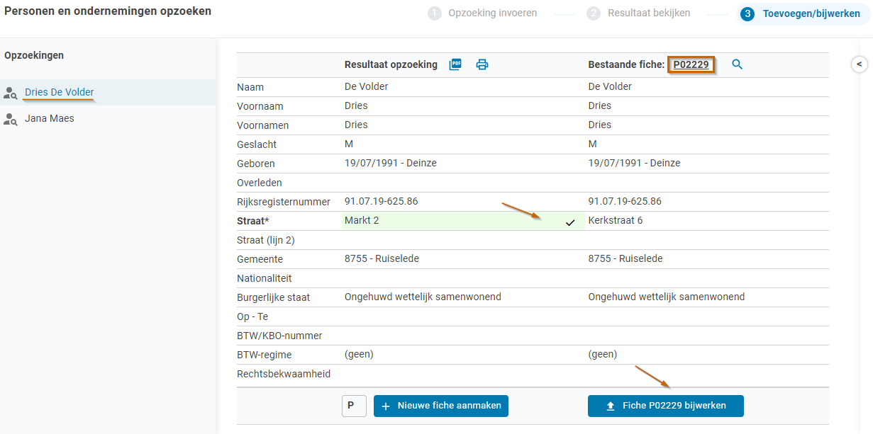
Task: Select Dries De Volder search entry
Action: click(60, 92)
